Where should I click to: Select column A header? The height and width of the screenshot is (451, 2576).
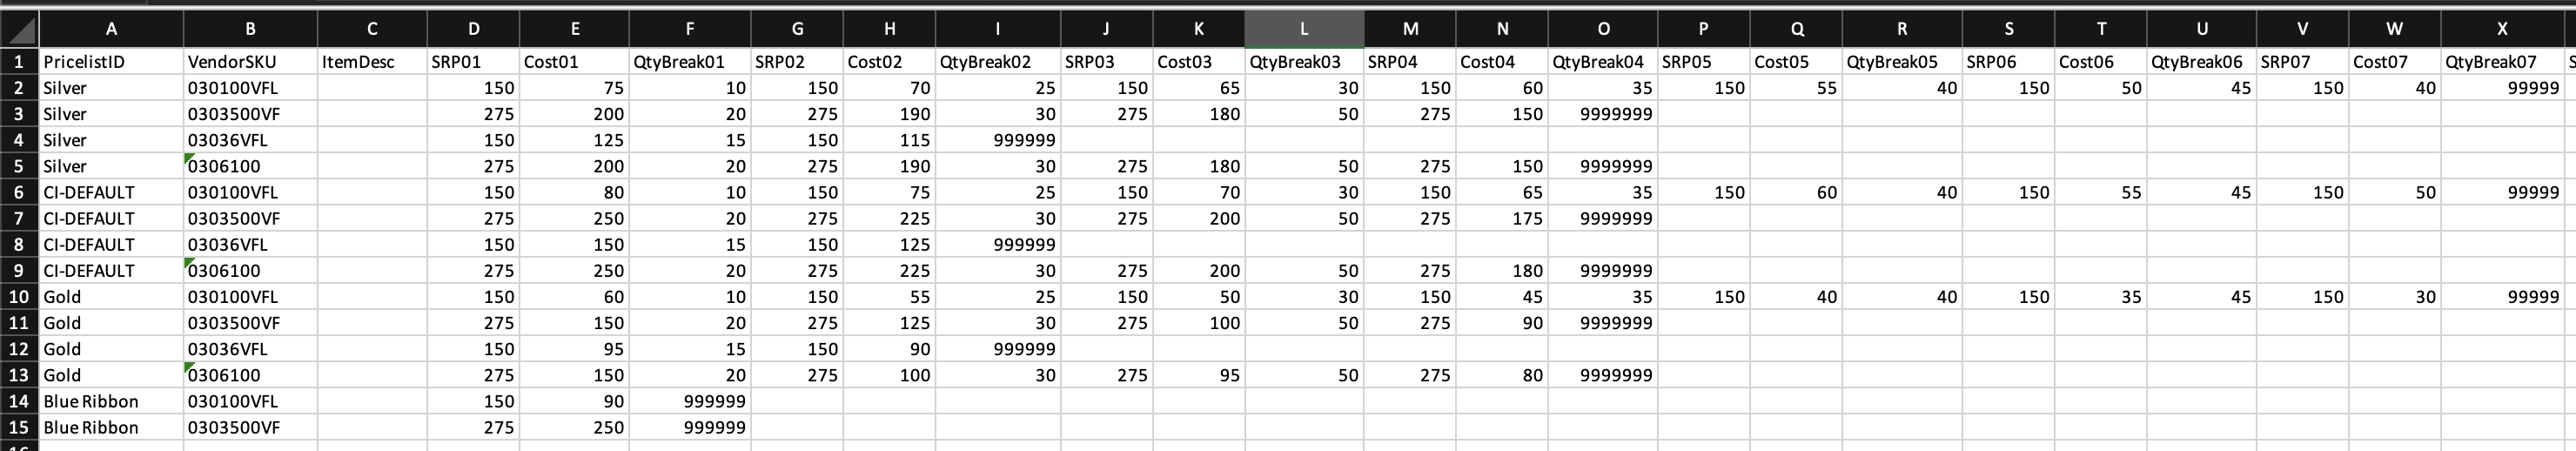pos(111,29)
